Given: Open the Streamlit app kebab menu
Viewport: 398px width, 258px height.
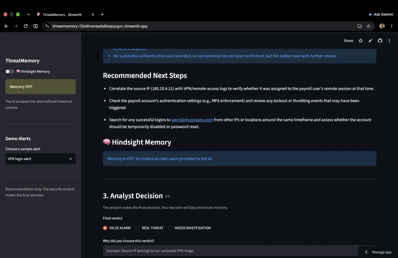Looking at the screenshot, I should (x=389, y=41).
